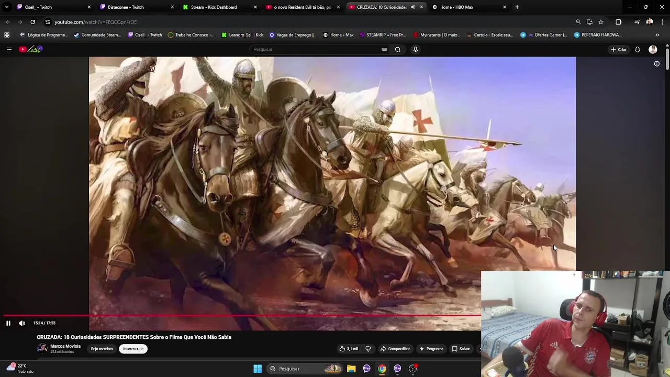Viewport: 670px width, 377px height.
Task: Pause the YouTube video playback
Action: (8, 323)
